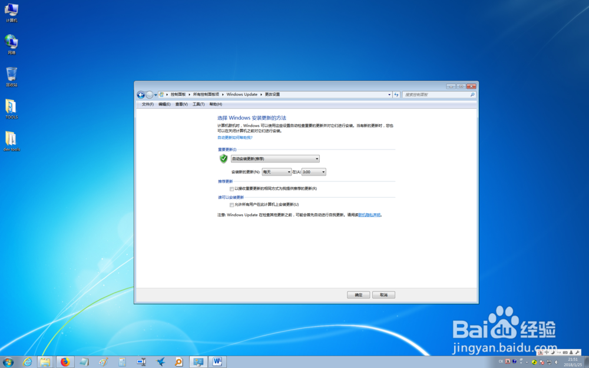Open the 文件(F) menu
This screenshot has height=368, width=589.
point(148,104)
